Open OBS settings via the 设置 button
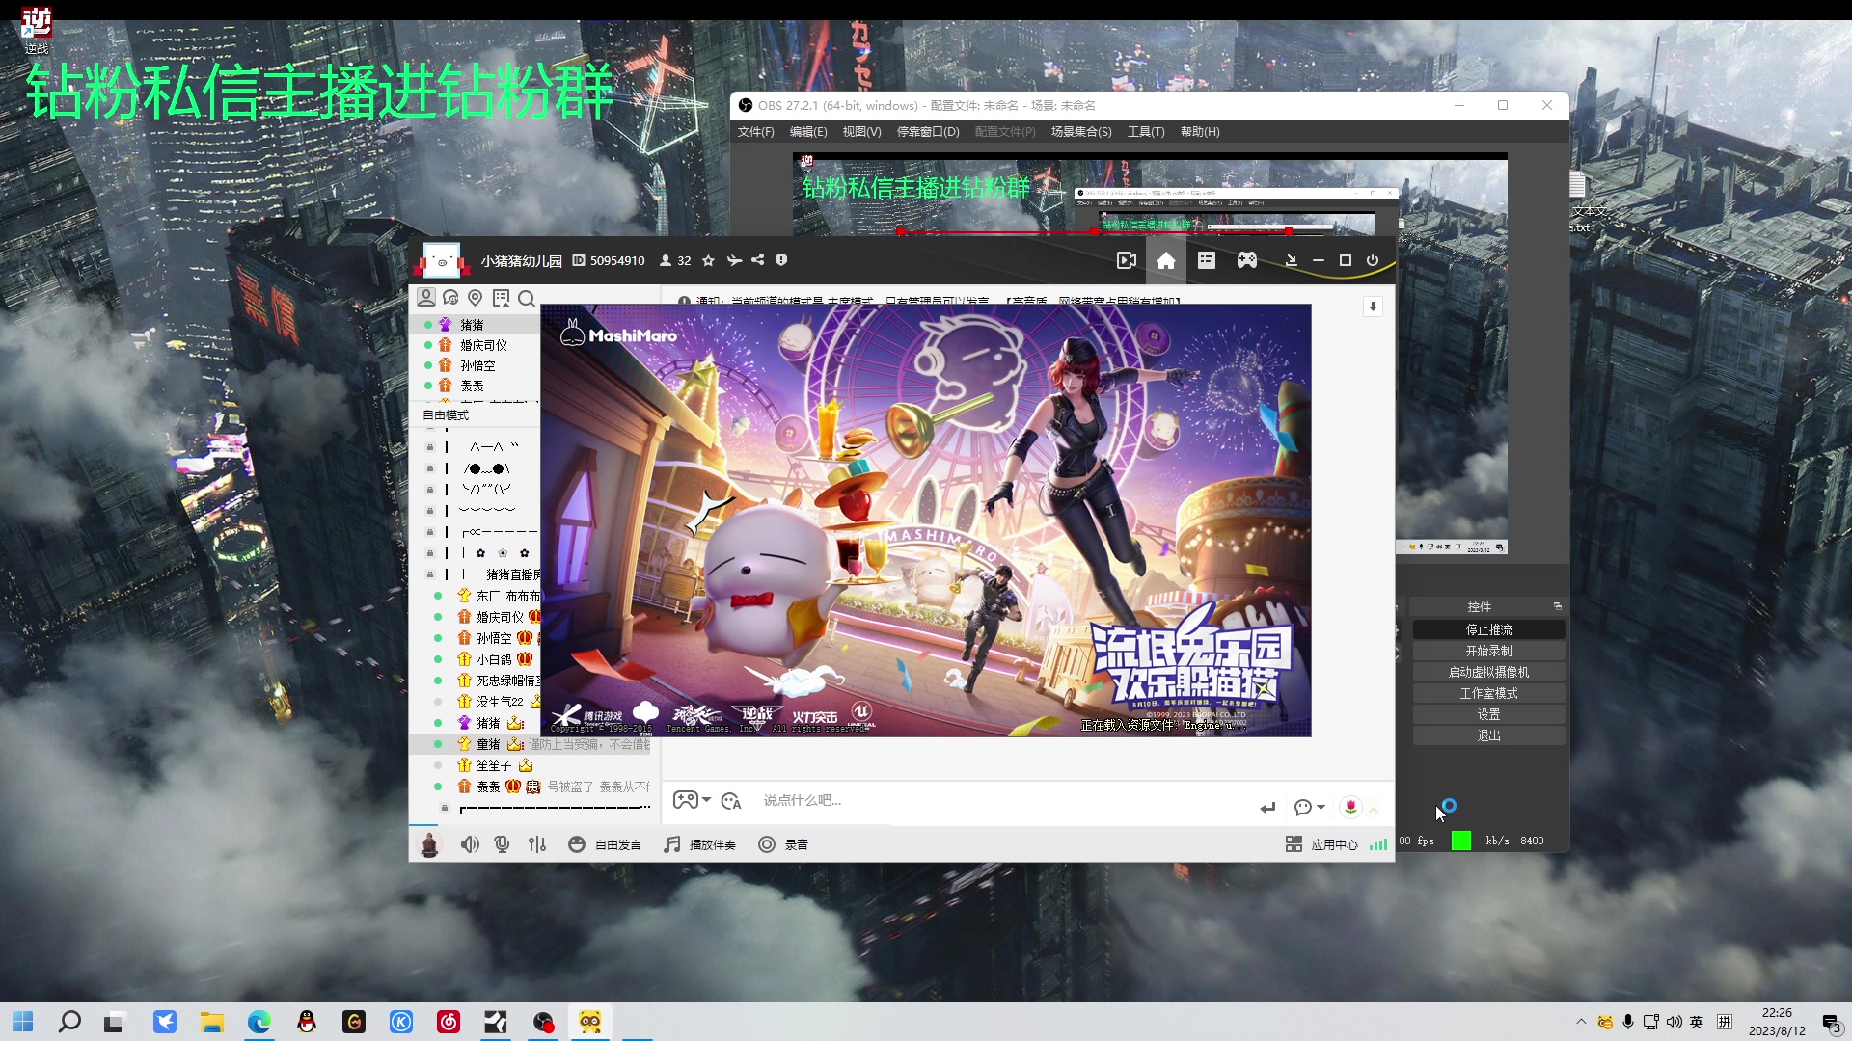This screenshot has width=1852, height=1041. 1488,713
